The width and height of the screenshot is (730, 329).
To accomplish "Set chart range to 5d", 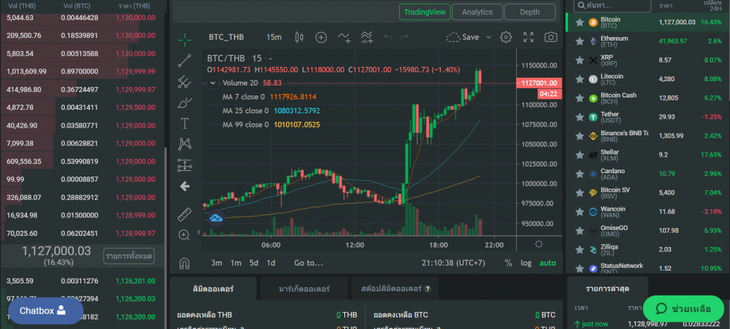I will [x=254, y=263].
